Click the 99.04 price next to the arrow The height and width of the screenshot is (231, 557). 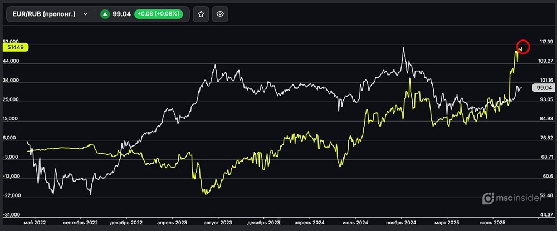121,14
